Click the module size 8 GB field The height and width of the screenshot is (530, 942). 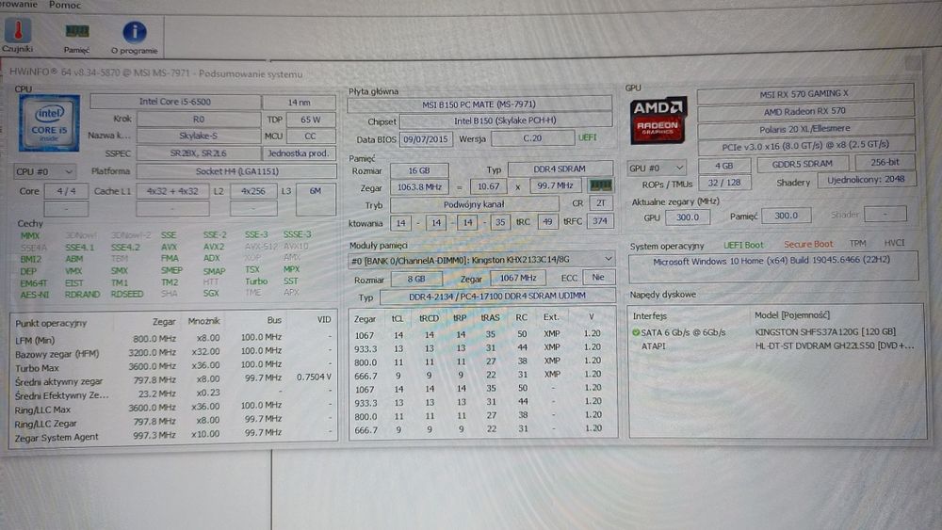[x=416, y=279]
